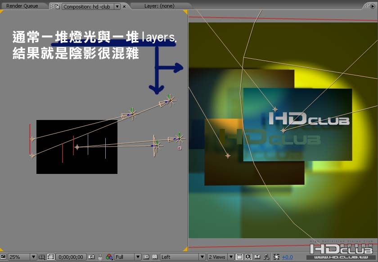Open grid and guide options

[x=42, y=257]
